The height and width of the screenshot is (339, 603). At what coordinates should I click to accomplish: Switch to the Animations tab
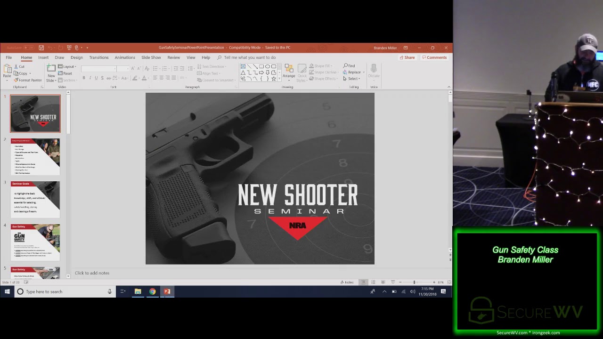tap(125, 57)
